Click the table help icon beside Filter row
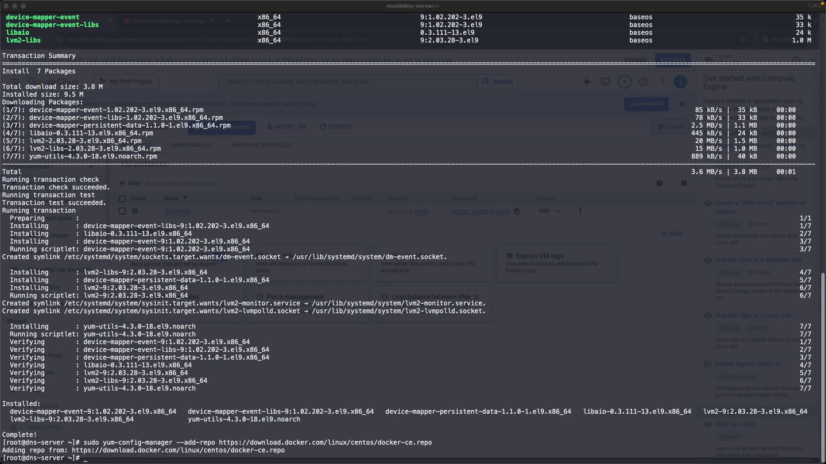 click(x=659, y=183)
